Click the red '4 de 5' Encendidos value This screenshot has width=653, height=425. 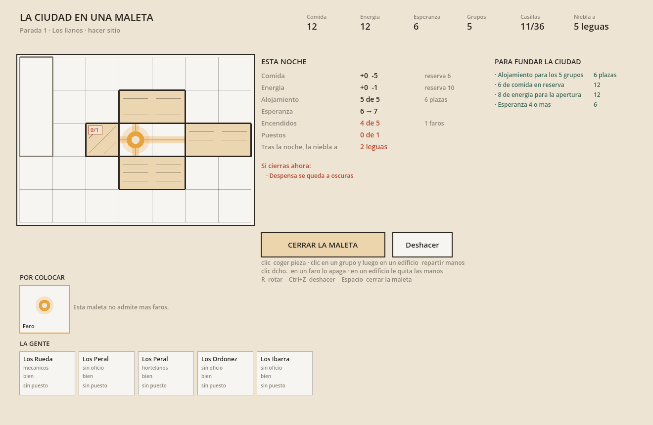(370, 123)
